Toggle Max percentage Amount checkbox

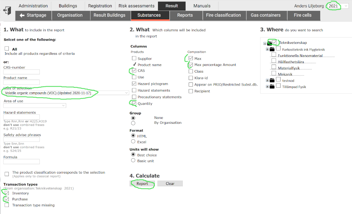pyautogui.click(x=191, y=65)
